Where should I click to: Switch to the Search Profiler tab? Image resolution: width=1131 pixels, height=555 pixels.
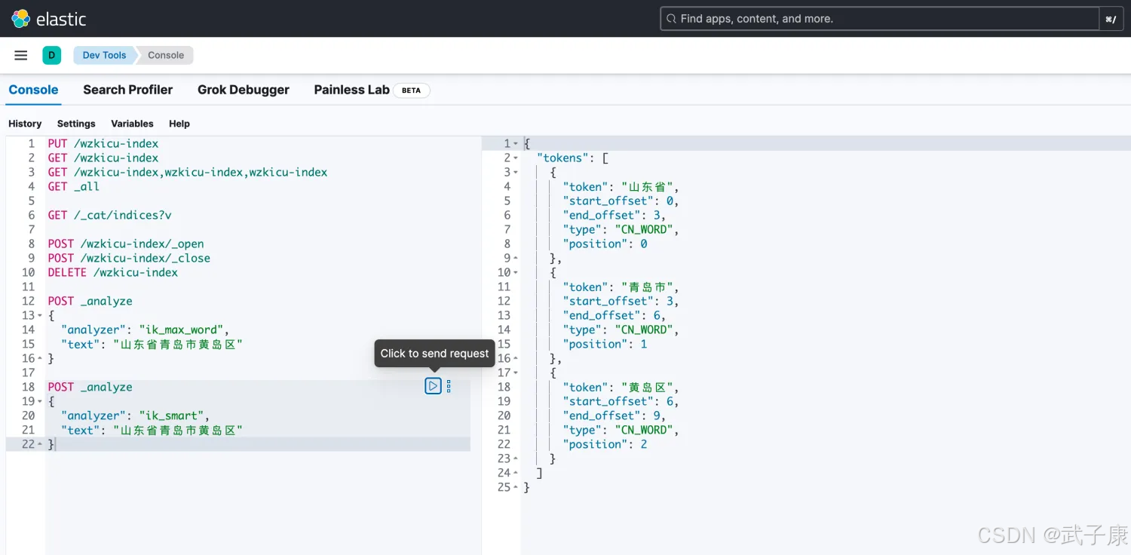[x=127, y=90]
